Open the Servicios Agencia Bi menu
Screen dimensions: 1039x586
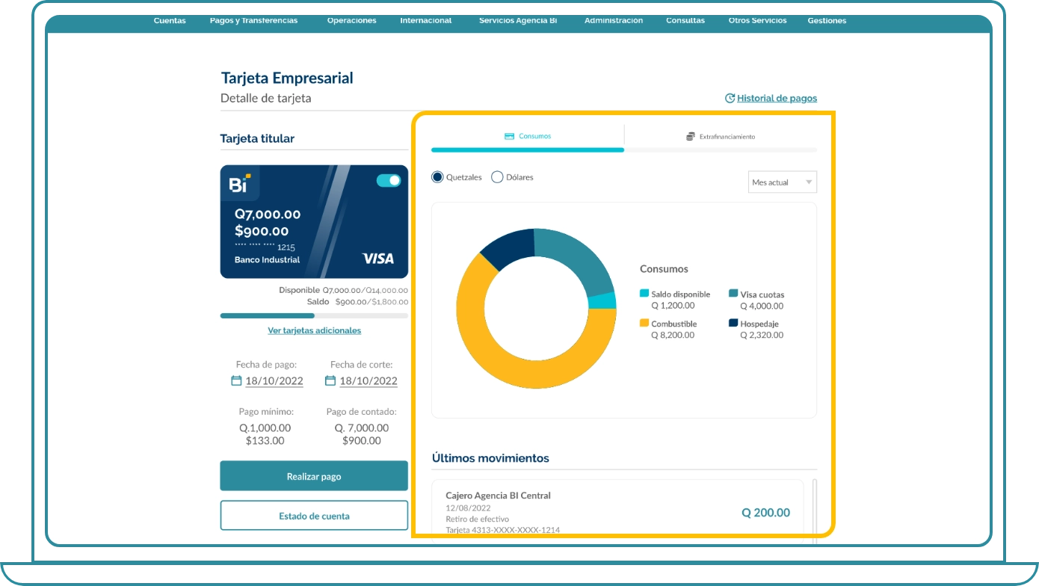click(x=518, y=21)
